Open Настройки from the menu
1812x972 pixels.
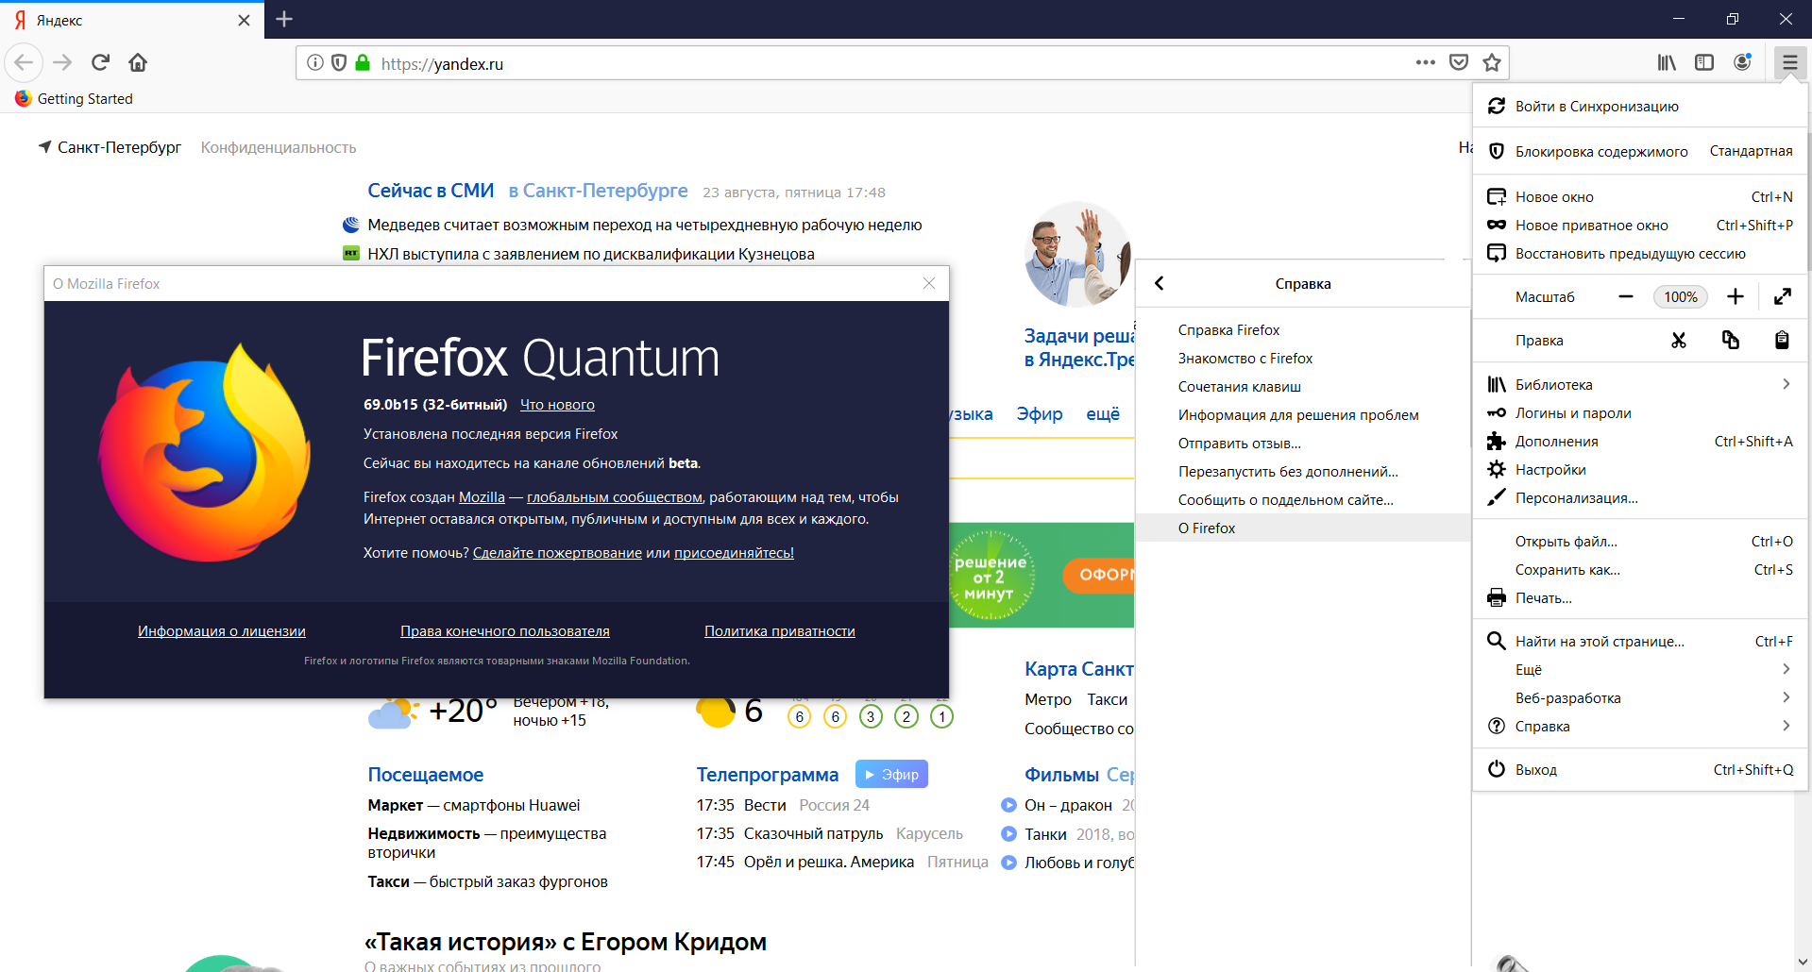(x=1640, y=470)
